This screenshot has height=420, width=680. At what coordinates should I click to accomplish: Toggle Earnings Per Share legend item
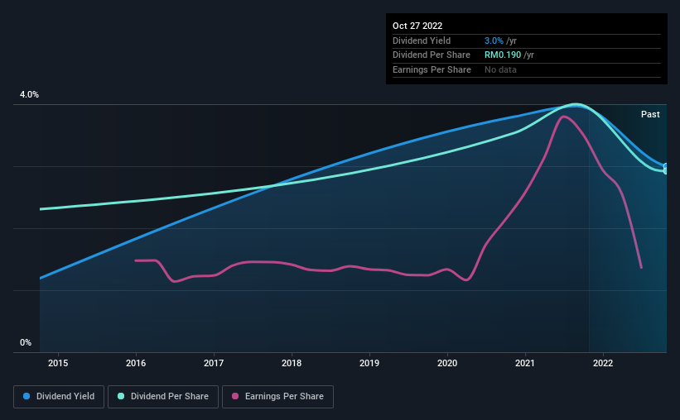277,397
